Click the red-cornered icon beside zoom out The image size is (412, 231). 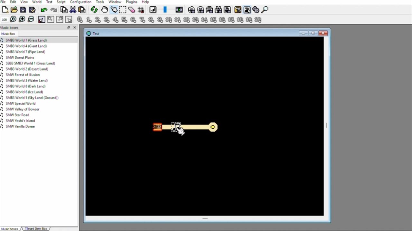(x=42, y=19)
